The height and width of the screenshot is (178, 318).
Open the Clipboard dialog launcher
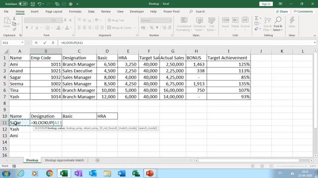coord(20,35)
